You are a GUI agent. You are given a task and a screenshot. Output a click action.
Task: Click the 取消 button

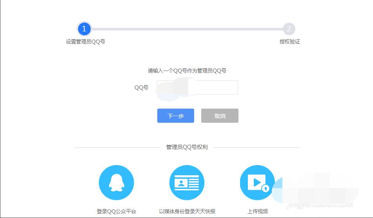point(220,116)
